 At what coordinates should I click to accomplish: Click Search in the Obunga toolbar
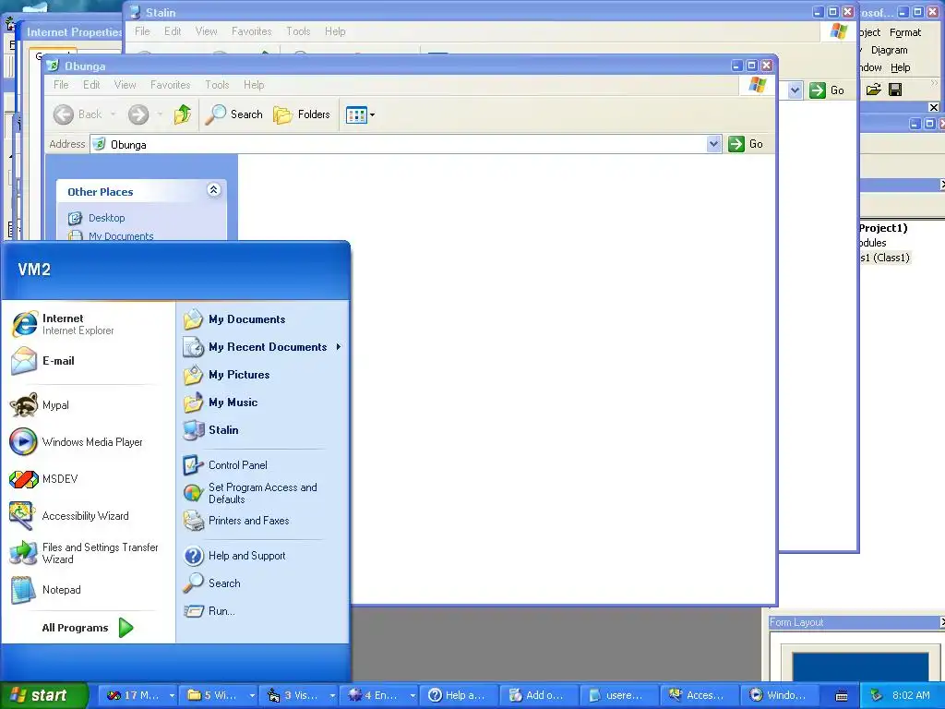tap(233, 114)
